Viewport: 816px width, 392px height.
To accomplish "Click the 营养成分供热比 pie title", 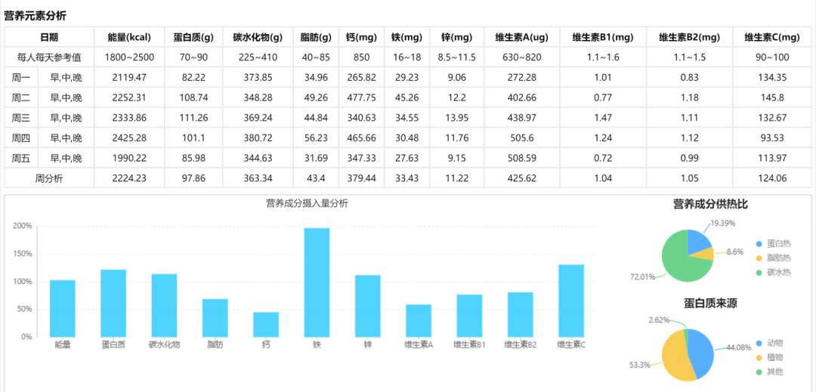I will pyautogui.click(x=710, y=204).
